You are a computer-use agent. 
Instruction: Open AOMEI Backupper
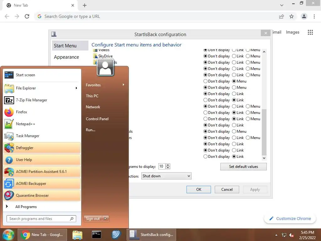coord(42,183)
